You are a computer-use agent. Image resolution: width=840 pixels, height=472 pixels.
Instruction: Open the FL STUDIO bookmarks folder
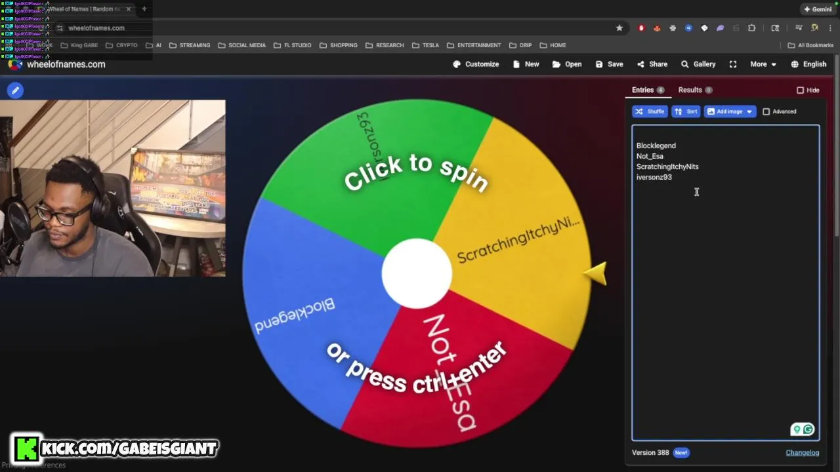pyautogui.click(x=292, y=45)
